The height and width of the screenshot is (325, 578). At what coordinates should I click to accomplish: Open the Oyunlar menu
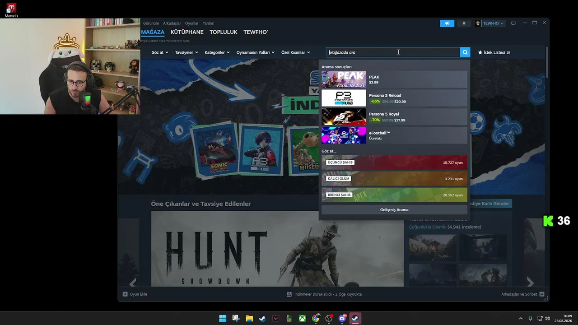tap(192, 23)
